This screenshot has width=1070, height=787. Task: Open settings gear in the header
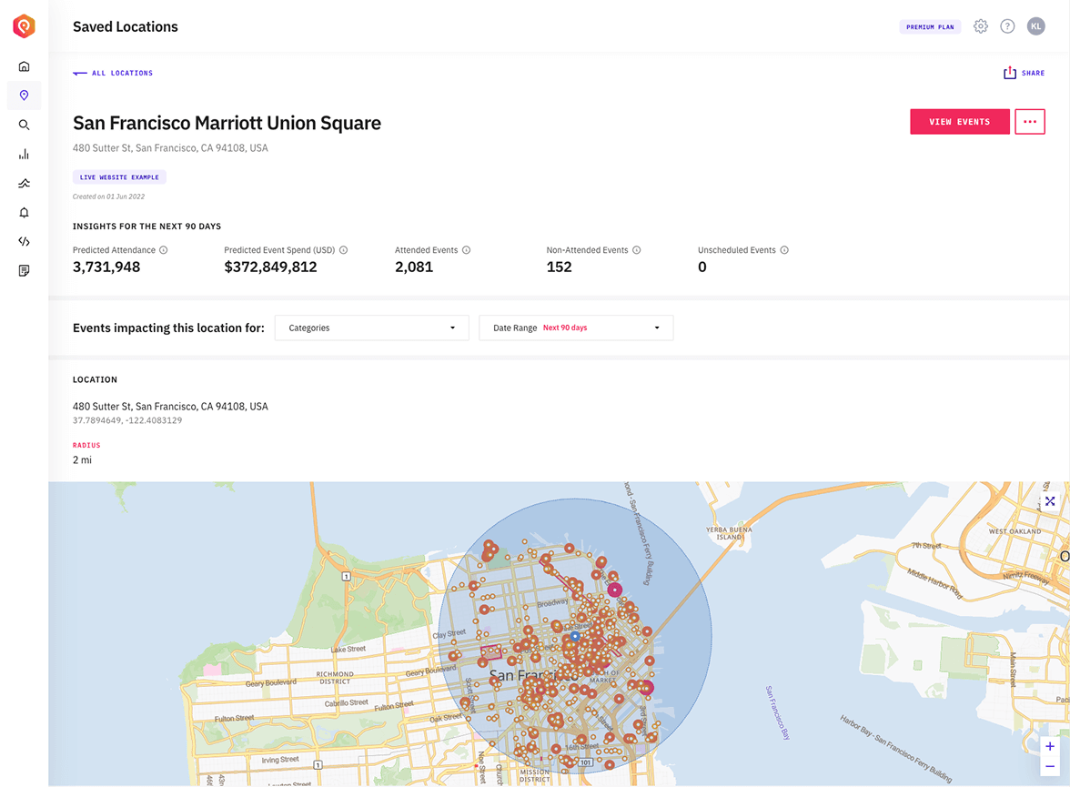(x=981, y=26)
